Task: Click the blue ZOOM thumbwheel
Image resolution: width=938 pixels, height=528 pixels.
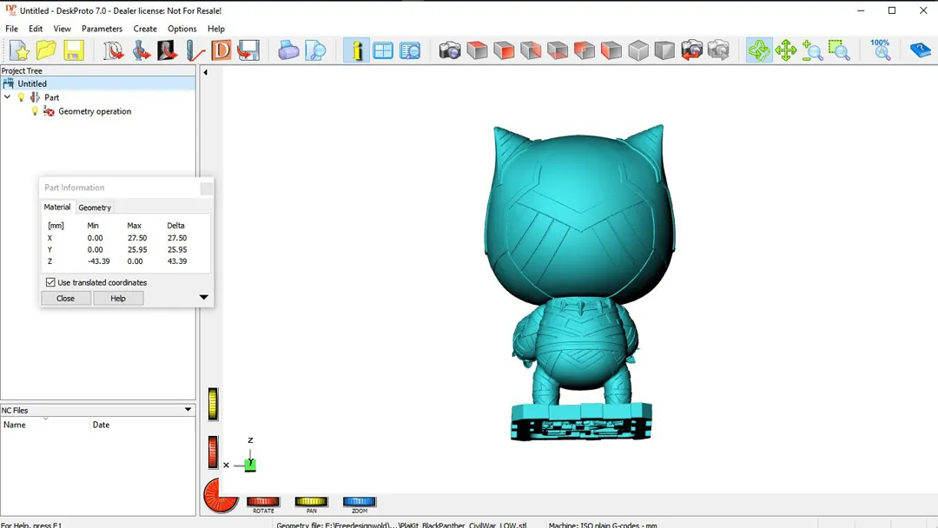Action: (x=359, y=502)
